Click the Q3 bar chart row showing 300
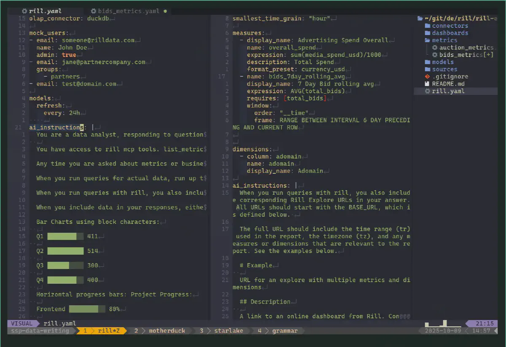The image size is (506, 347). [67, 266]
